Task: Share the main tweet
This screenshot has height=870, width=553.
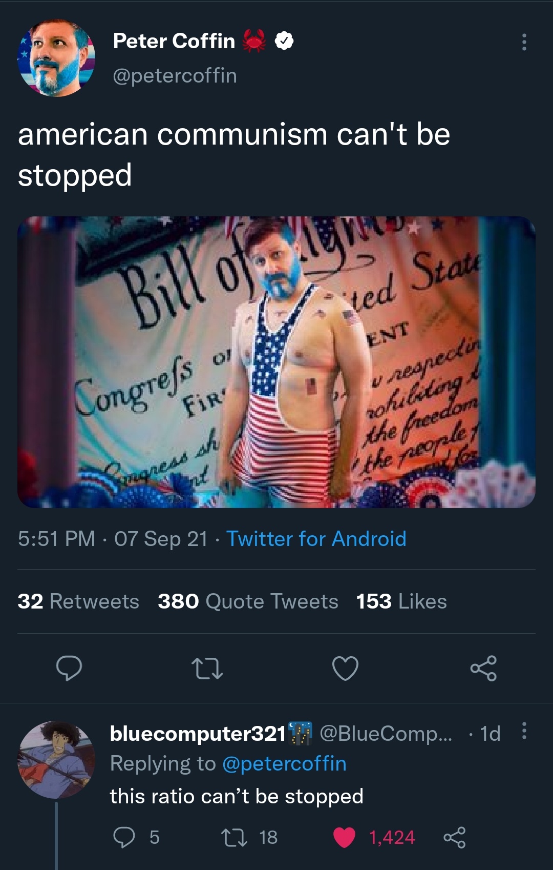Action: [x=483, y=669]
